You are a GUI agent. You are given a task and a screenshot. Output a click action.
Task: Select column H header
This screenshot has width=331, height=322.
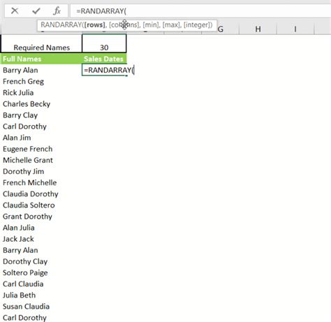(x=258, y=29)
